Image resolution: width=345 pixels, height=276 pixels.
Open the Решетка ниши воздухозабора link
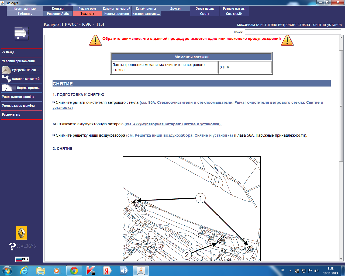click(x=180, y=135)
